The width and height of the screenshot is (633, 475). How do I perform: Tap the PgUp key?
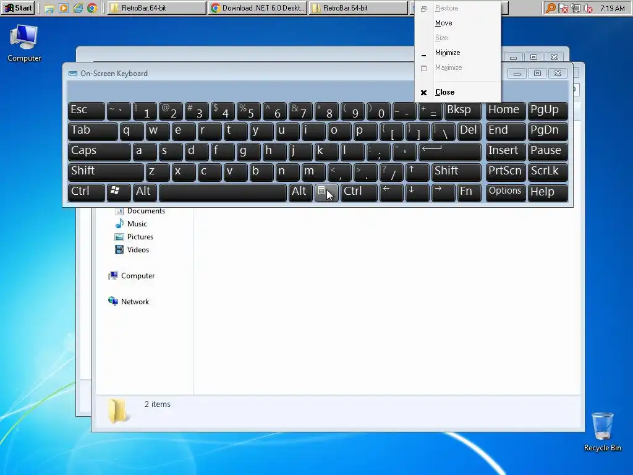[548, 111]
